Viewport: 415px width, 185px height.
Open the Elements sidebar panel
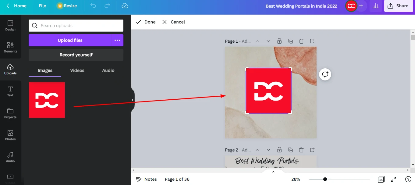point(10,48)
